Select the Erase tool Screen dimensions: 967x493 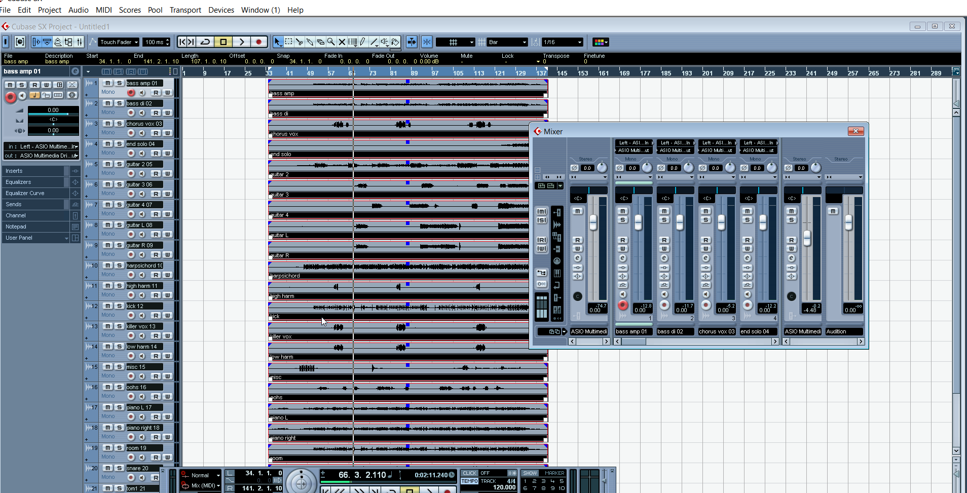pyautogui.click(x=320, y=42)
